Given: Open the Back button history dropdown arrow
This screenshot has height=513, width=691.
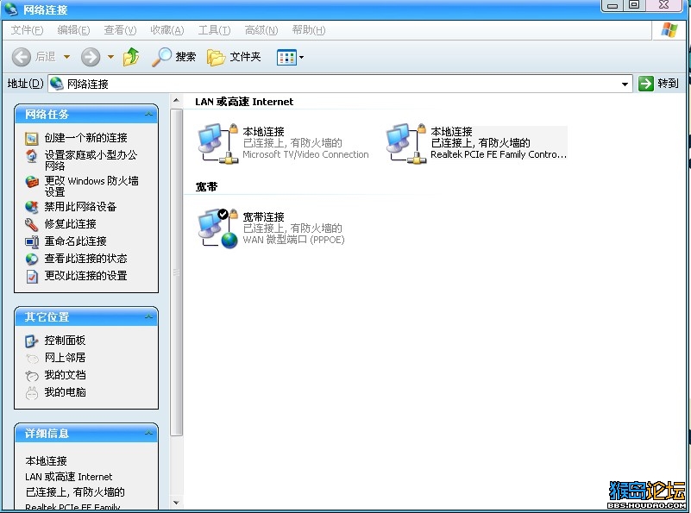Looking at the screenshot, I should pos(67,57).
